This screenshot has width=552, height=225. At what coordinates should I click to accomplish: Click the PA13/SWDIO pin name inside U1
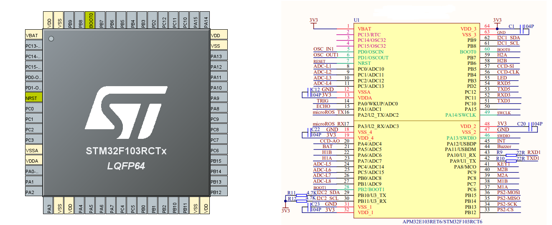tap(461, 138)
